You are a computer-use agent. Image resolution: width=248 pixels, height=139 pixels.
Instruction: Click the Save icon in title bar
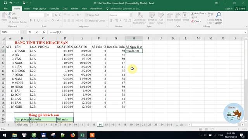5,3
